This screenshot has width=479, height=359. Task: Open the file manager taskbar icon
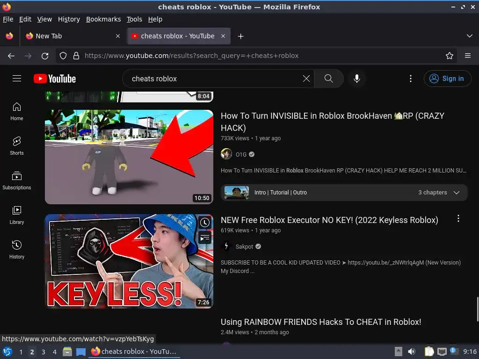[x=67, y=352]
